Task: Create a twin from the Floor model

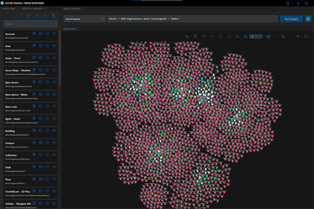Action: click(54, 179)
